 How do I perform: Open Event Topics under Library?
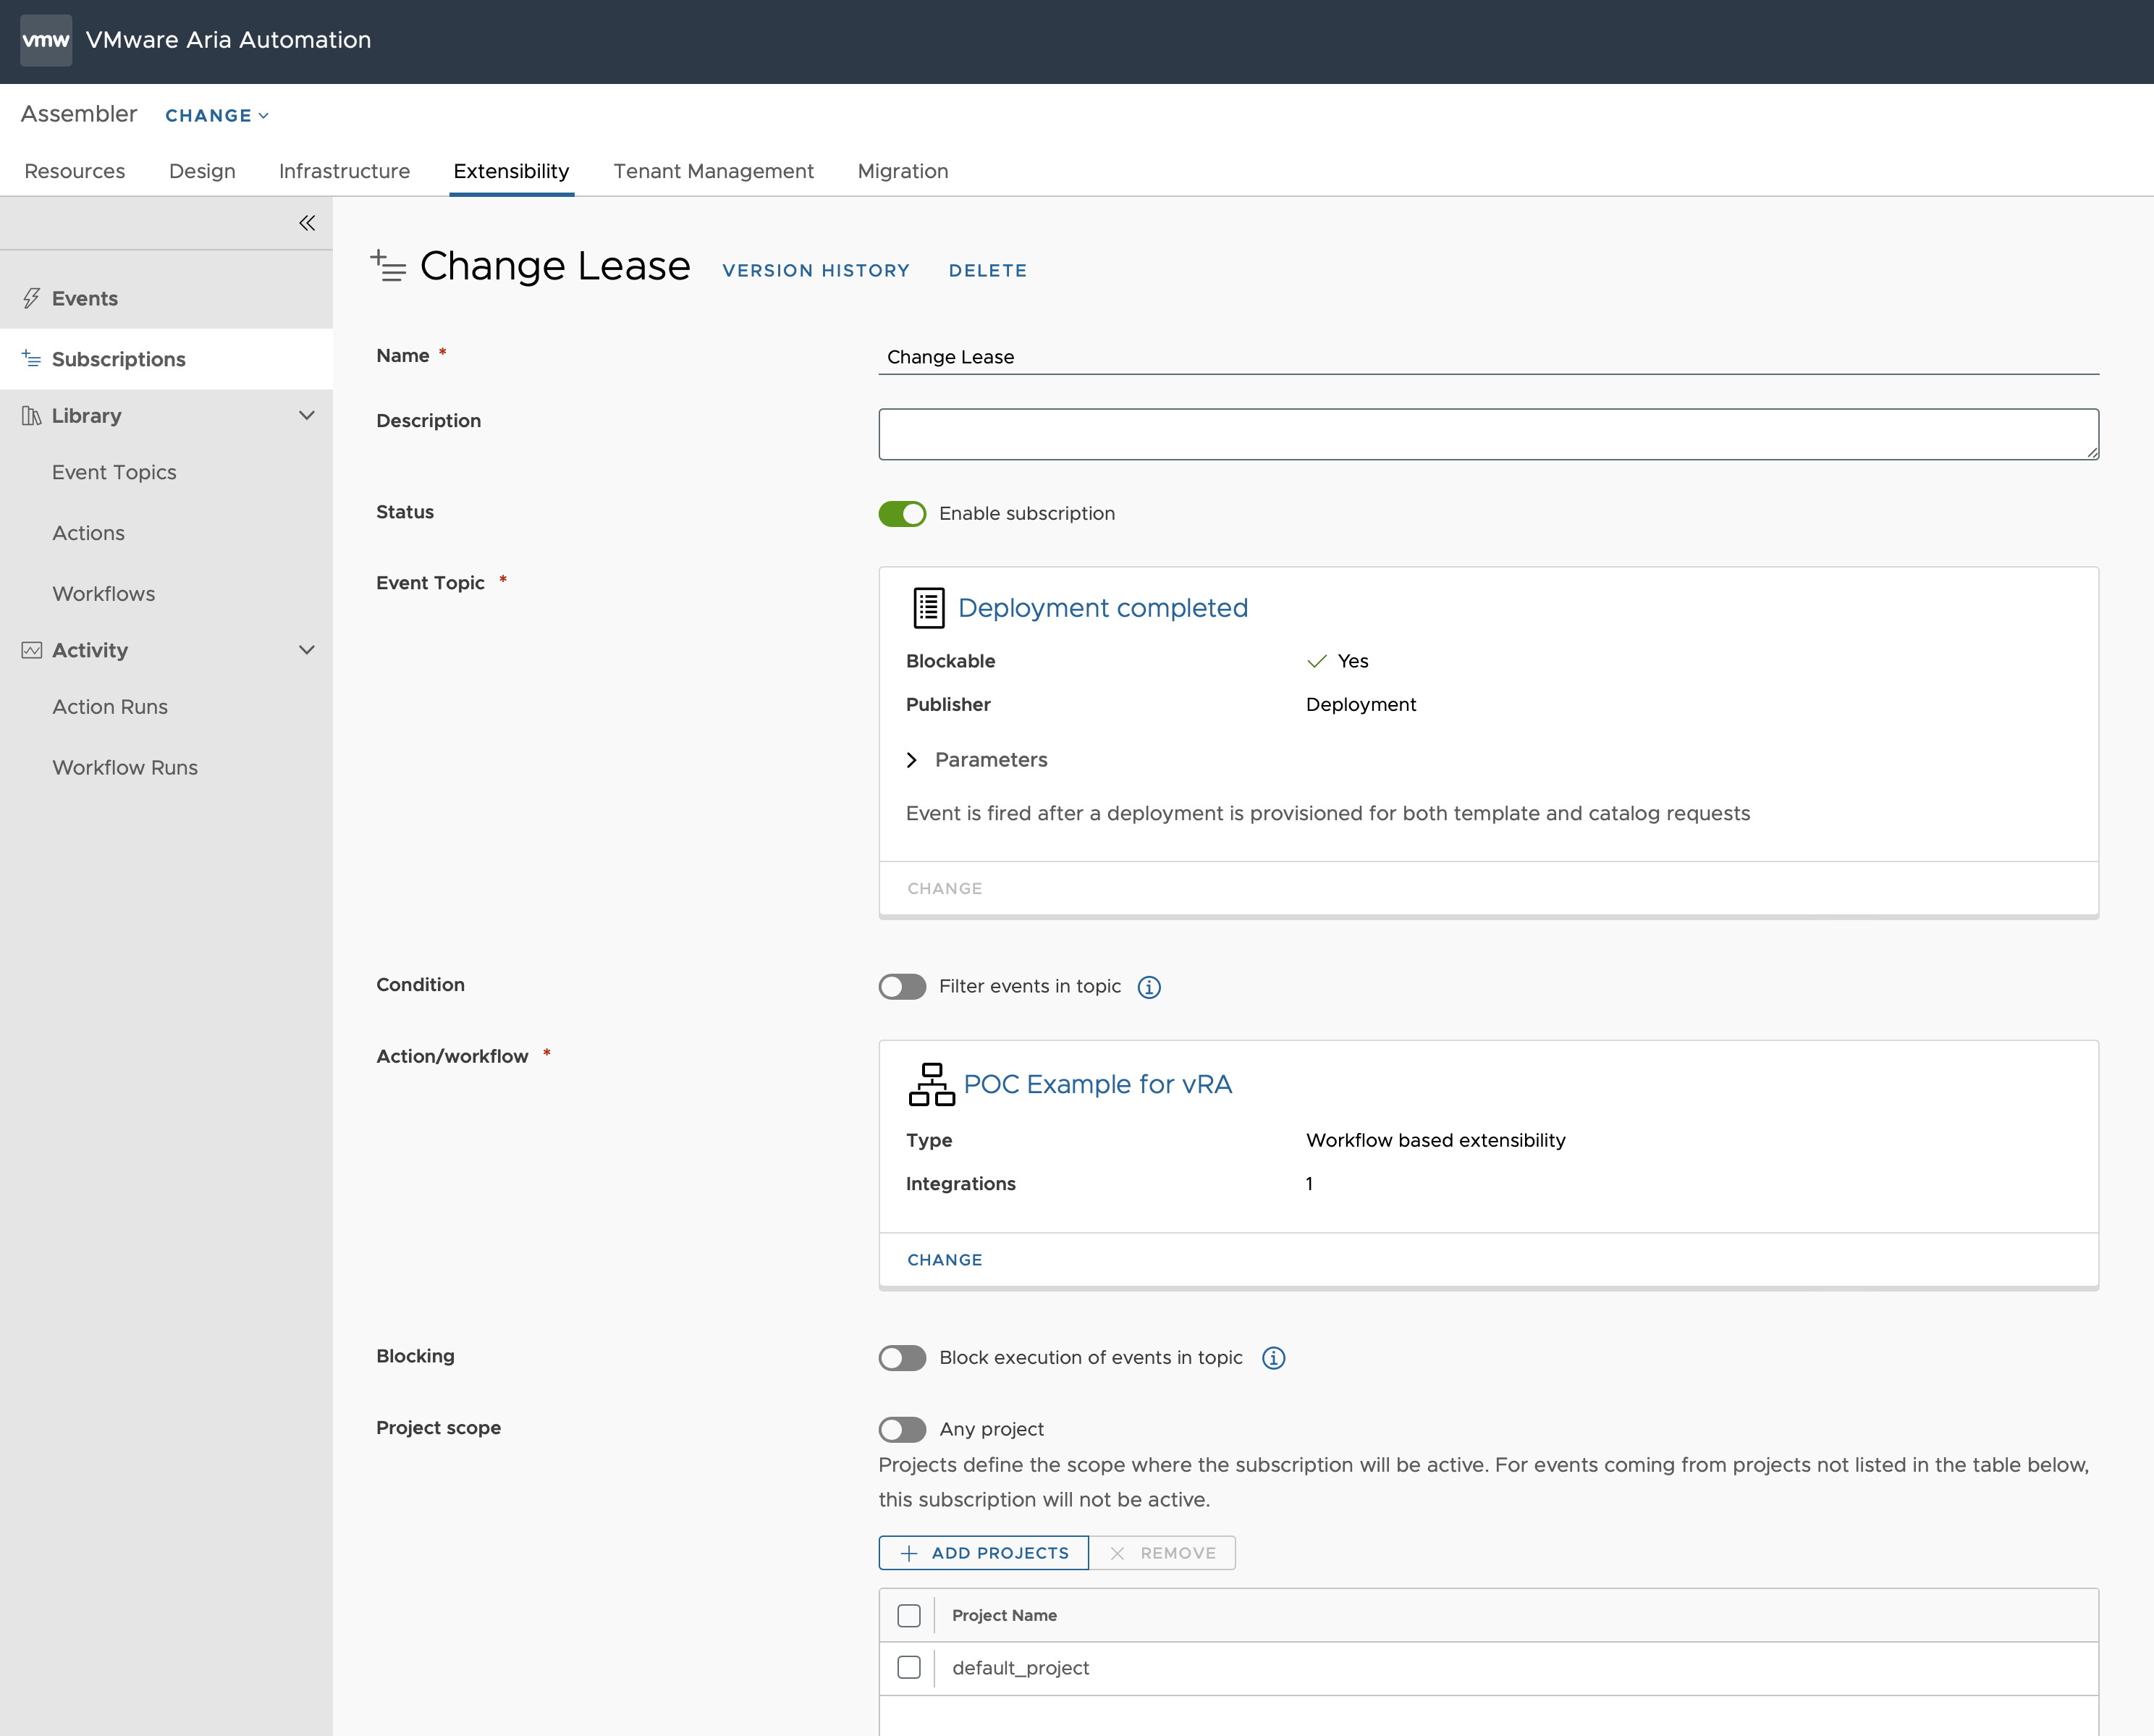click(x=114, y=472)
